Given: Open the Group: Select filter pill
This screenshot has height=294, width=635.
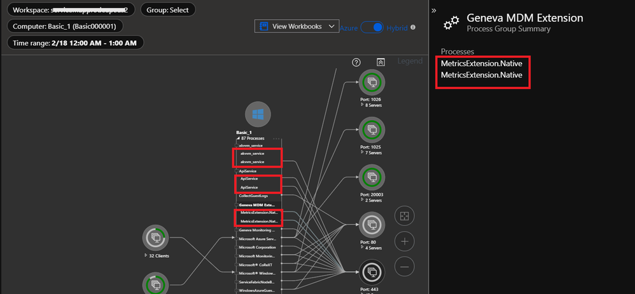Looking at the screenshot, I should click(168, 10).
